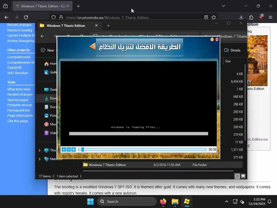This screenshot has width=277, height=208.
Task: Open Firefox downloads panel
Action: coord(241,17)
